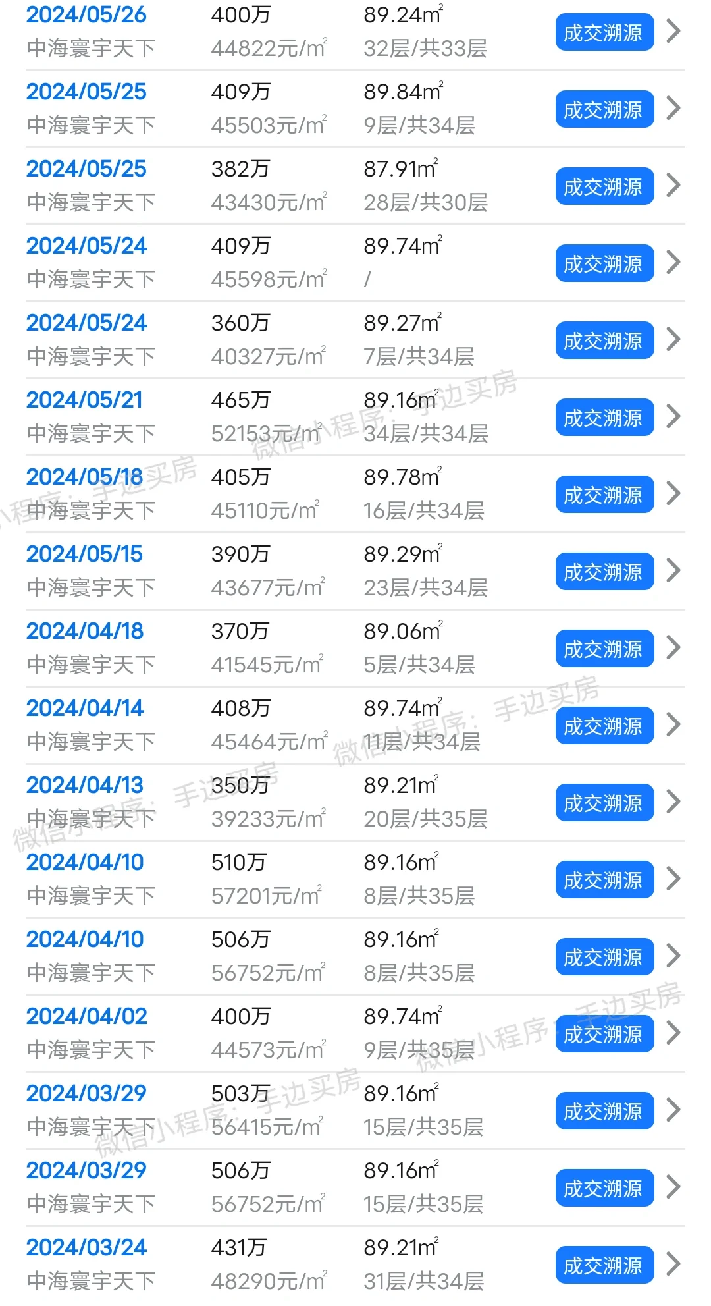Click the price 431万
Viewport: 711px width, 1306px height.
click(x=238, y=1247)
